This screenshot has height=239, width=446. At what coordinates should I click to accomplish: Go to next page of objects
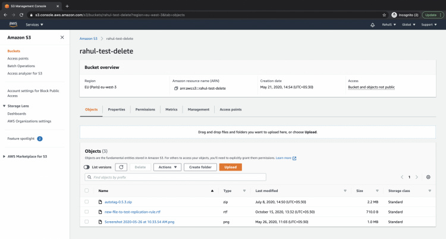pos(417,177)
